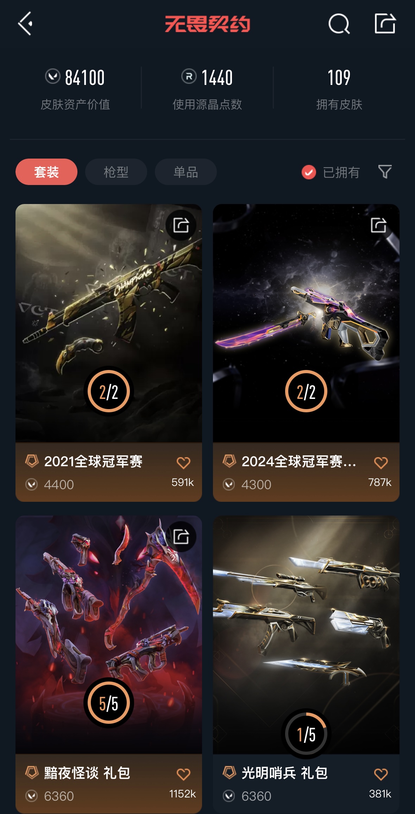Like the 2024全球冠军赛 bundle heart
This screenshot has height=814, width=415.
pos(381,463)
